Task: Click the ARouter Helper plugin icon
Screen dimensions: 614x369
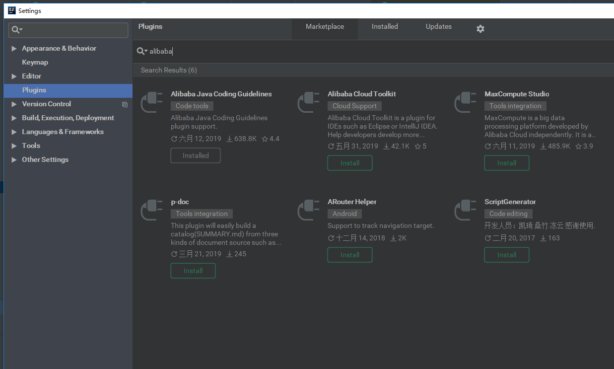Action: pyautogui.click(x=309, y=210)
